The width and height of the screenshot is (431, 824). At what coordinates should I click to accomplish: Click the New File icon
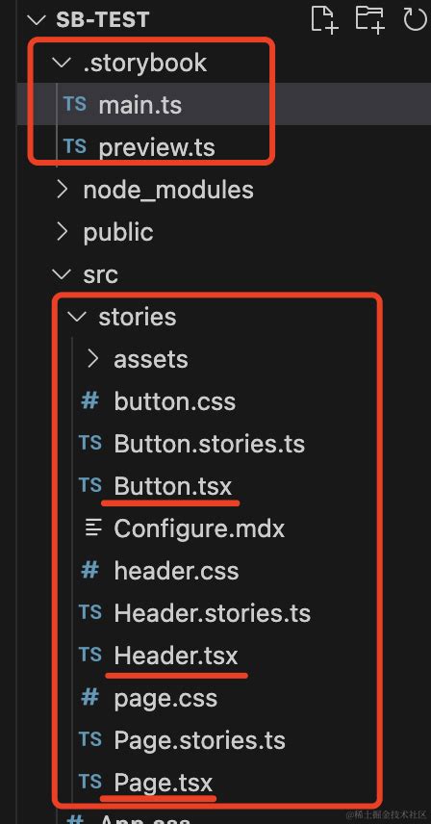324,19
